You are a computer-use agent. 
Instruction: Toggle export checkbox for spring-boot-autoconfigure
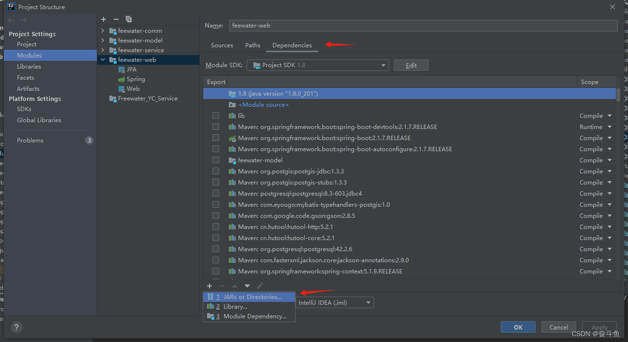coord(216,149)
